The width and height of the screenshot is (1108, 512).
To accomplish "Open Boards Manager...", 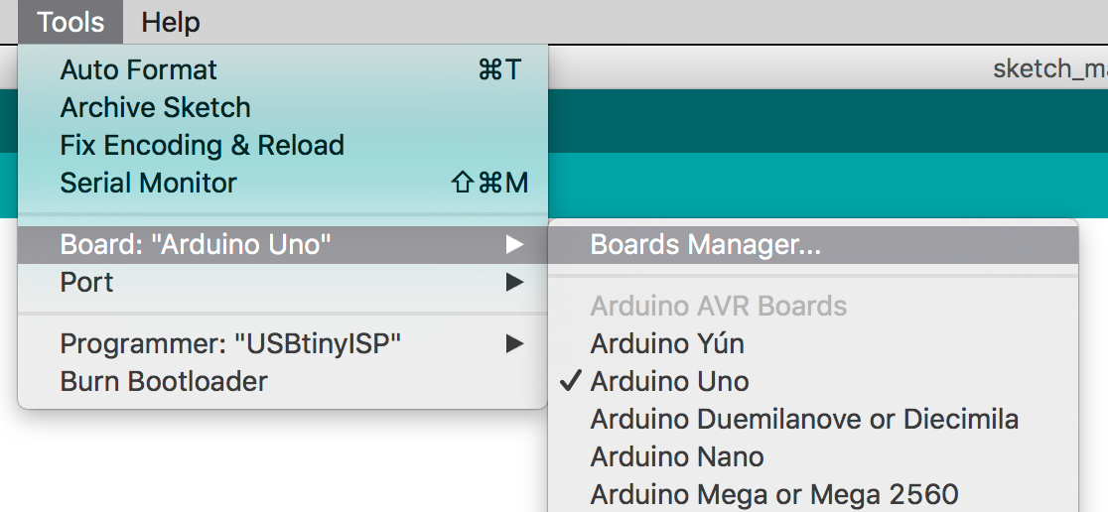I will (705, 244).
